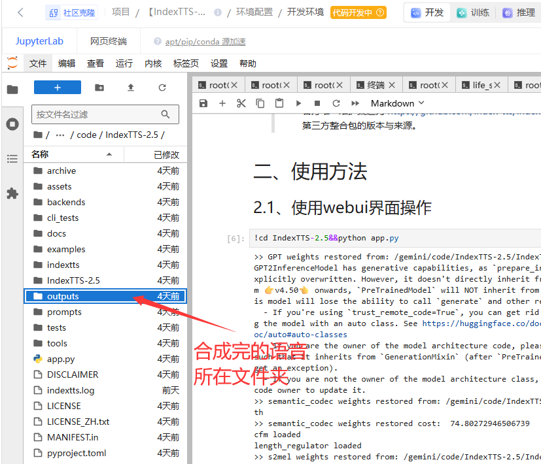Switch to the life_s tab
The width and height of the screenshot is (541, 464).
tap(481, 85)
